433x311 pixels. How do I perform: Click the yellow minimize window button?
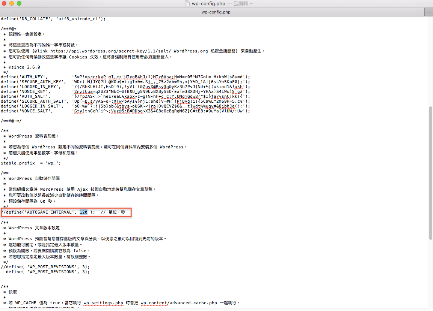coord(12,3)
